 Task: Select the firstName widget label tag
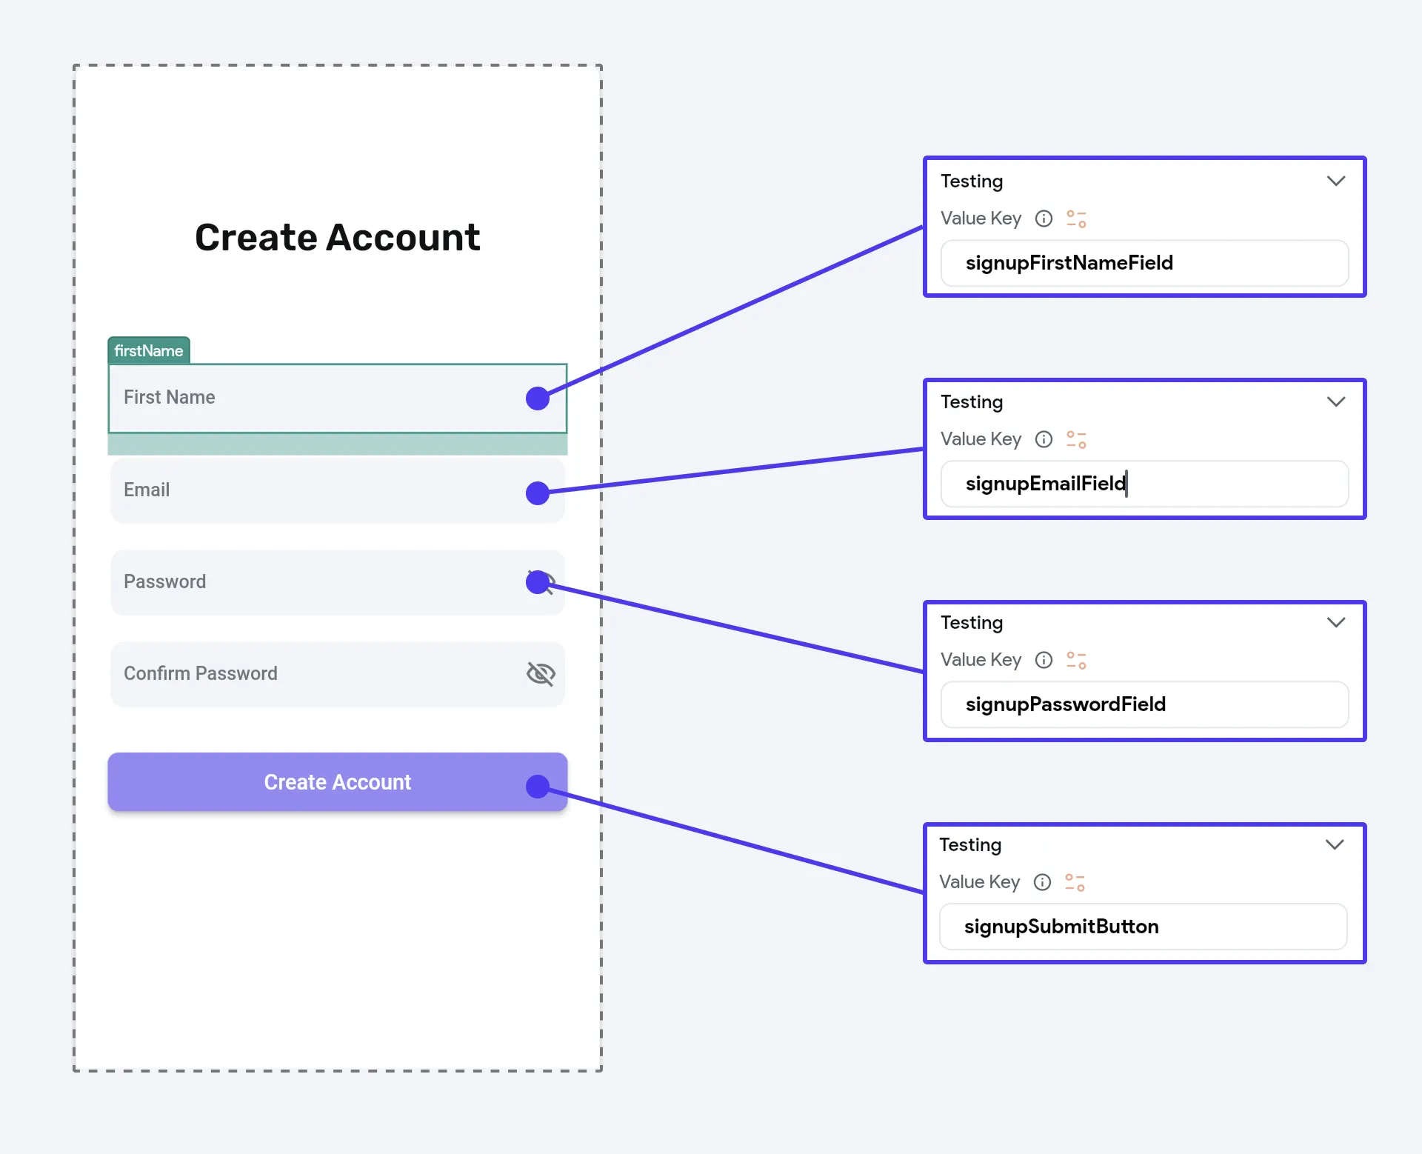149,350
